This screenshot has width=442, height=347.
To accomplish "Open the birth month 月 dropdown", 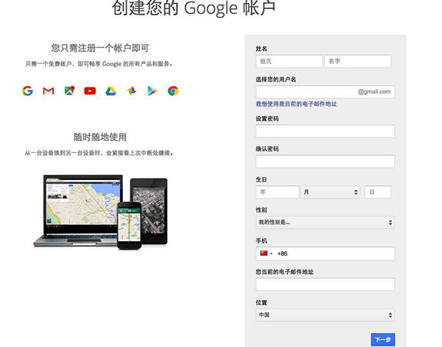I will (x=330, y=192).
